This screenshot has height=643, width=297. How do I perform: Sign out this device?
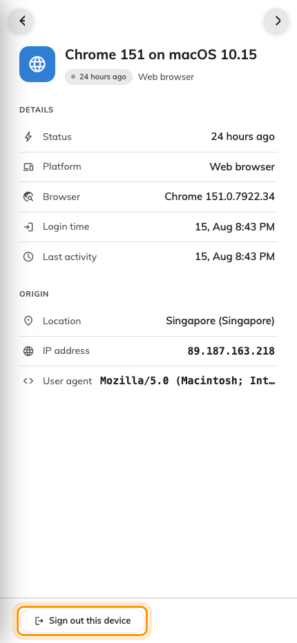[x=82, y=620]
